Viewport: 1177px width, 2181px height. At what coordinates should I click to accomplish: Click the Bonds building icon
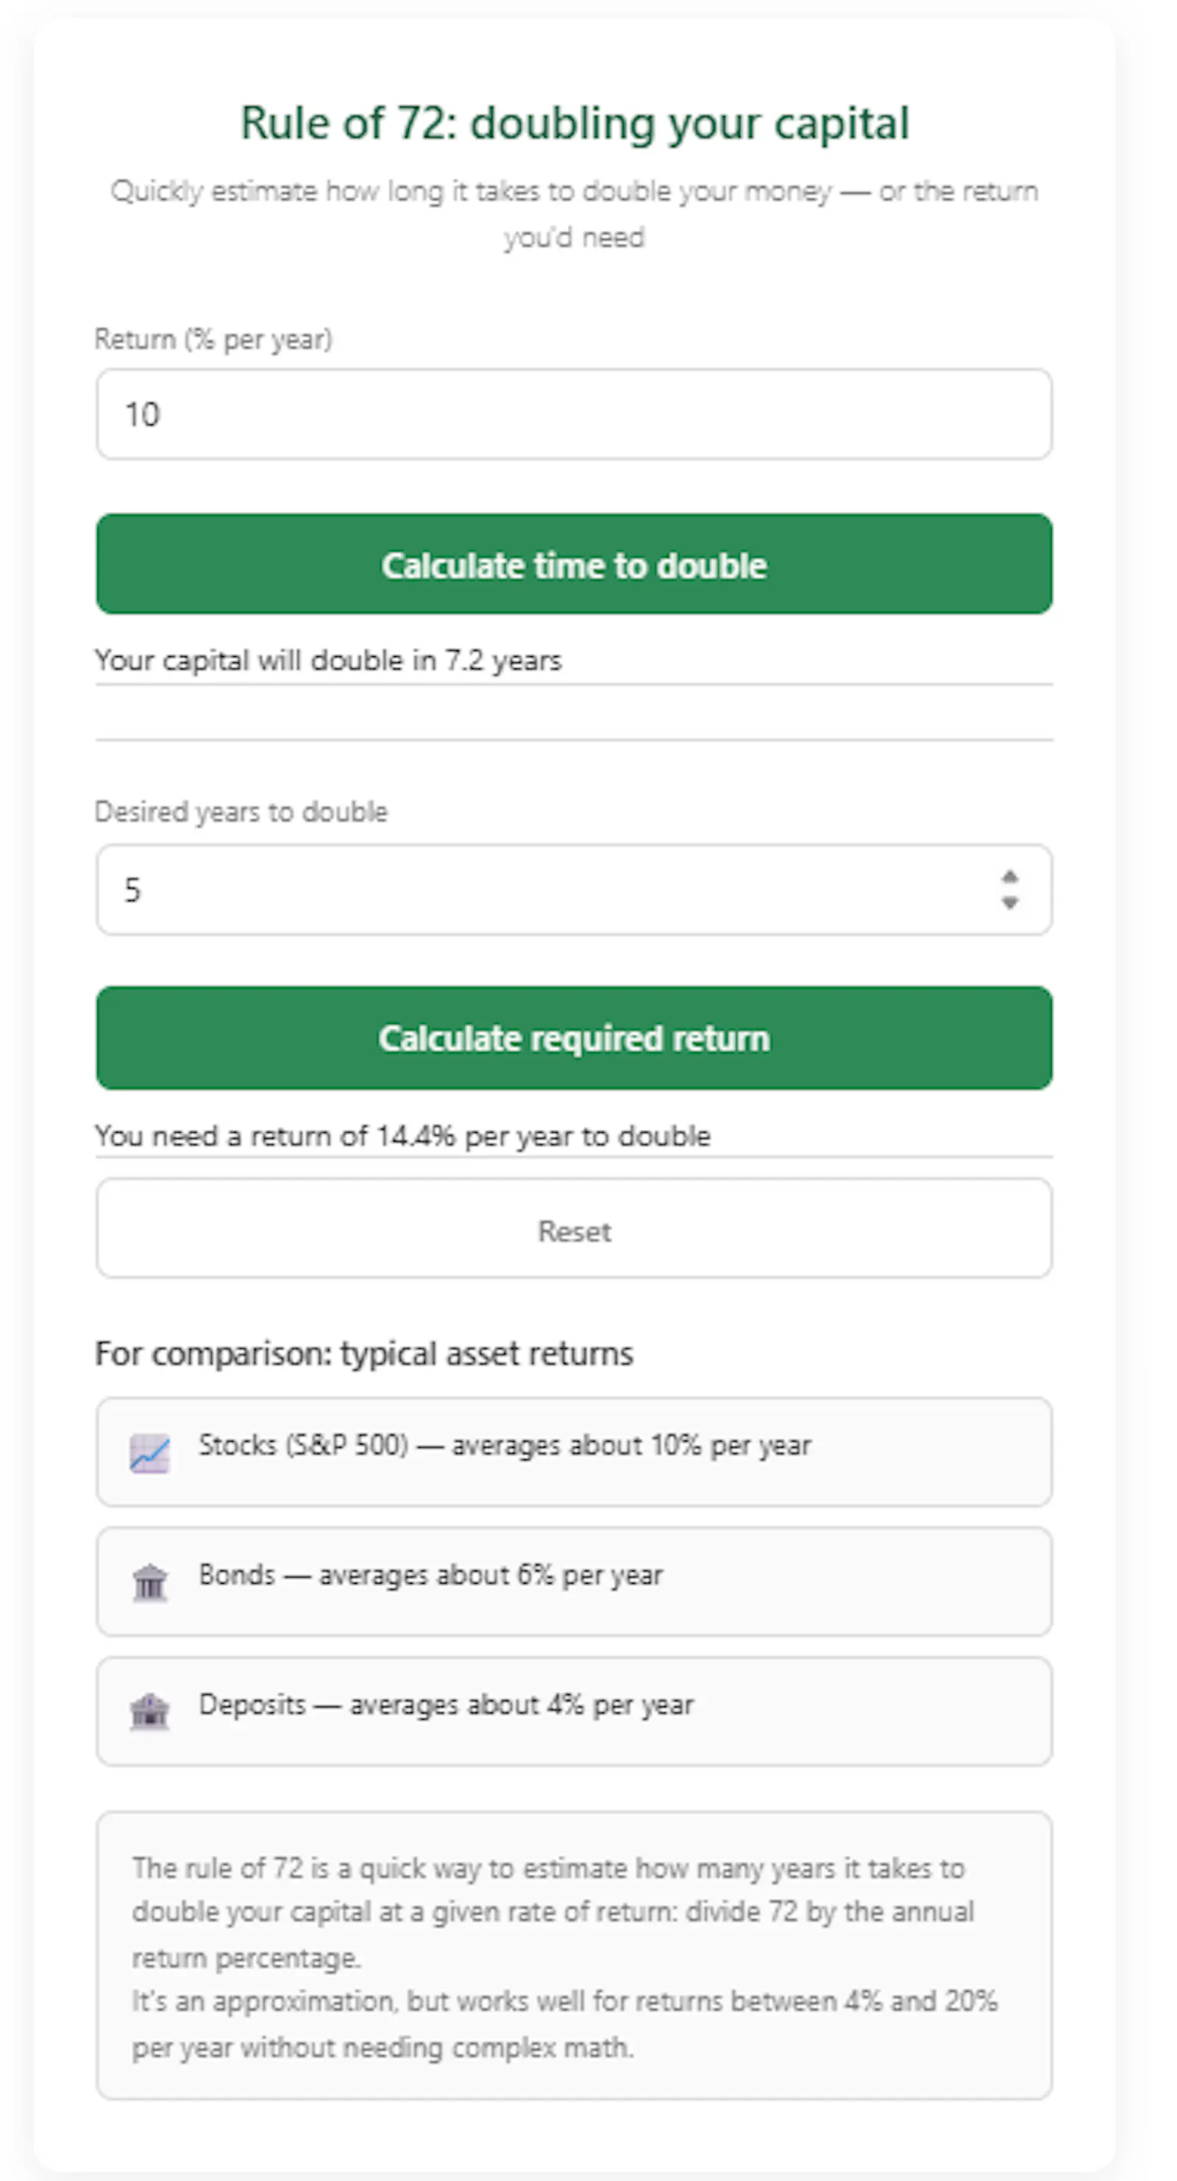click(150, 1582)
